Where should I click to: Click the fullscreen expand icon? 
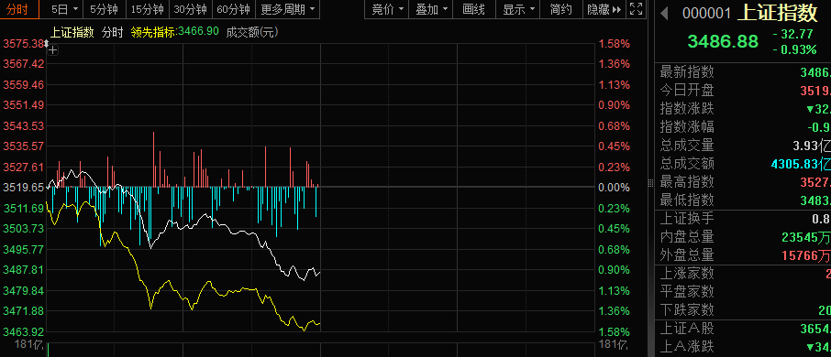coord(636,9)
